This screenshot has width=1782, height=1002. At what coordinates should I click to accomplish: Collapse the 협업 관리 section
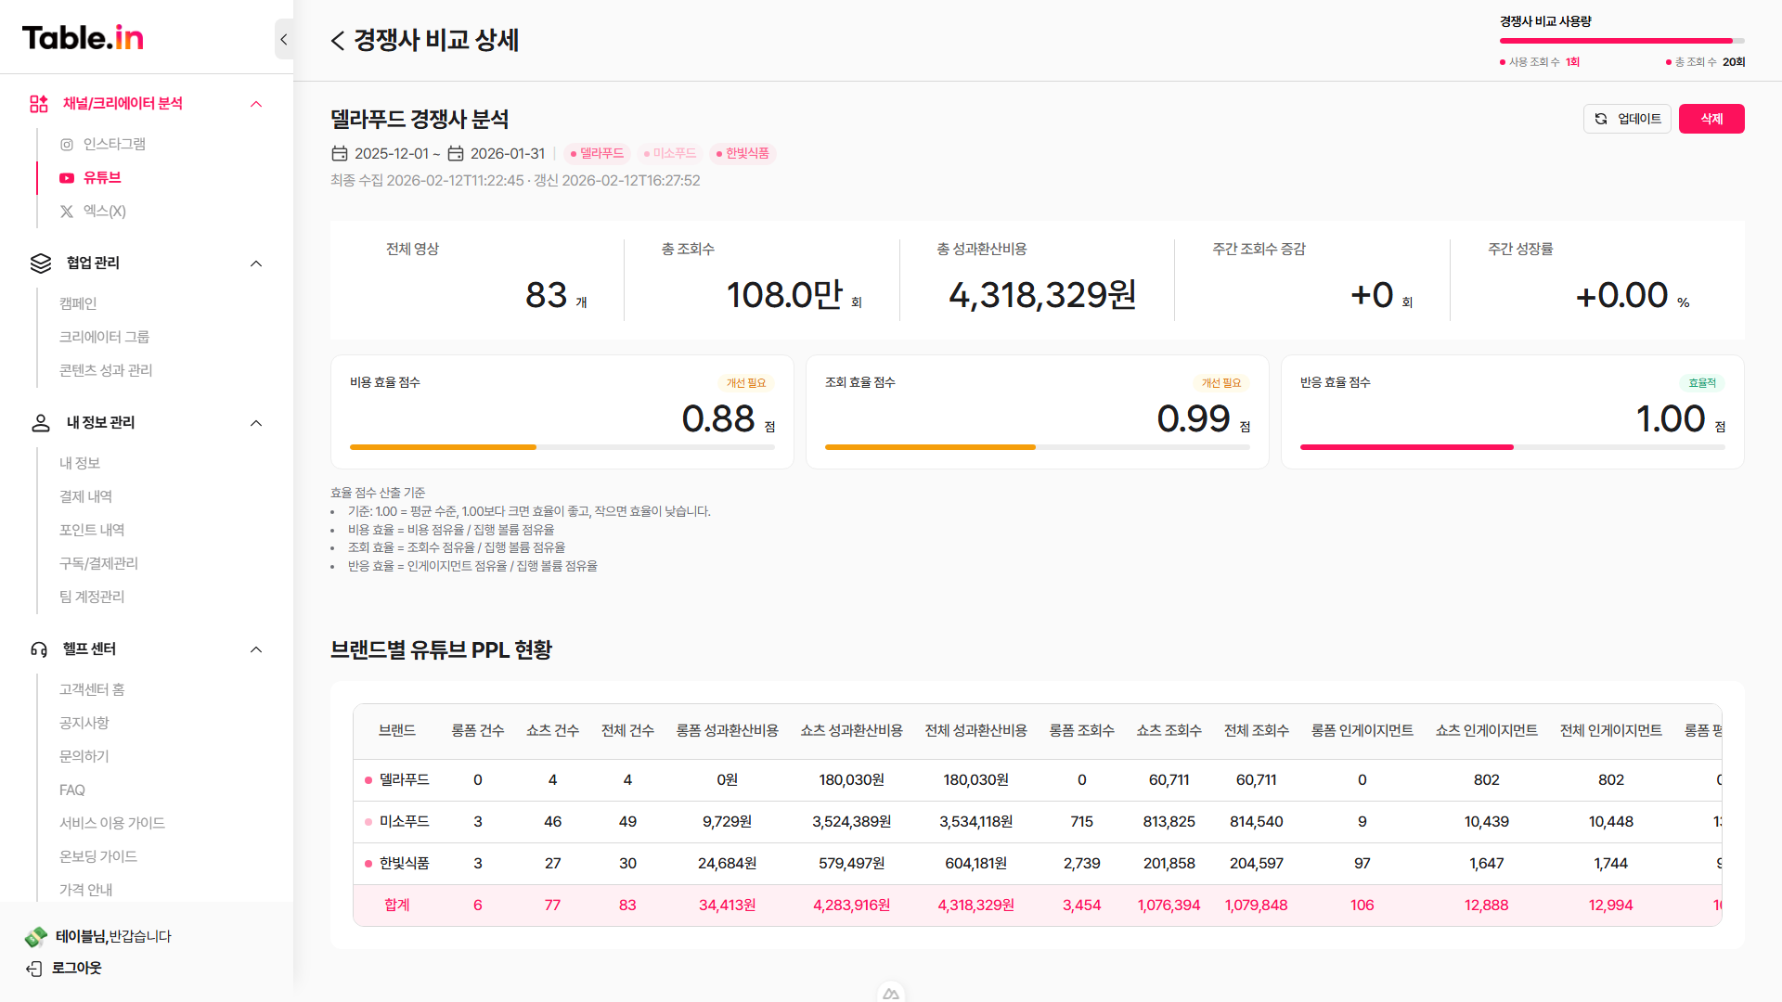(256, 263)
